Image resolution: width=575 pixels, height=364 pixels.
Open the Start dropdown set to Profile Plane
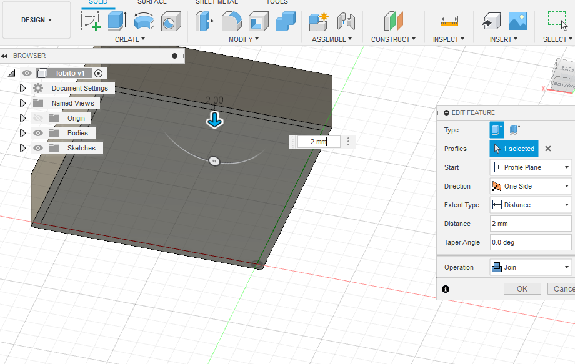(x=531, y=167)
